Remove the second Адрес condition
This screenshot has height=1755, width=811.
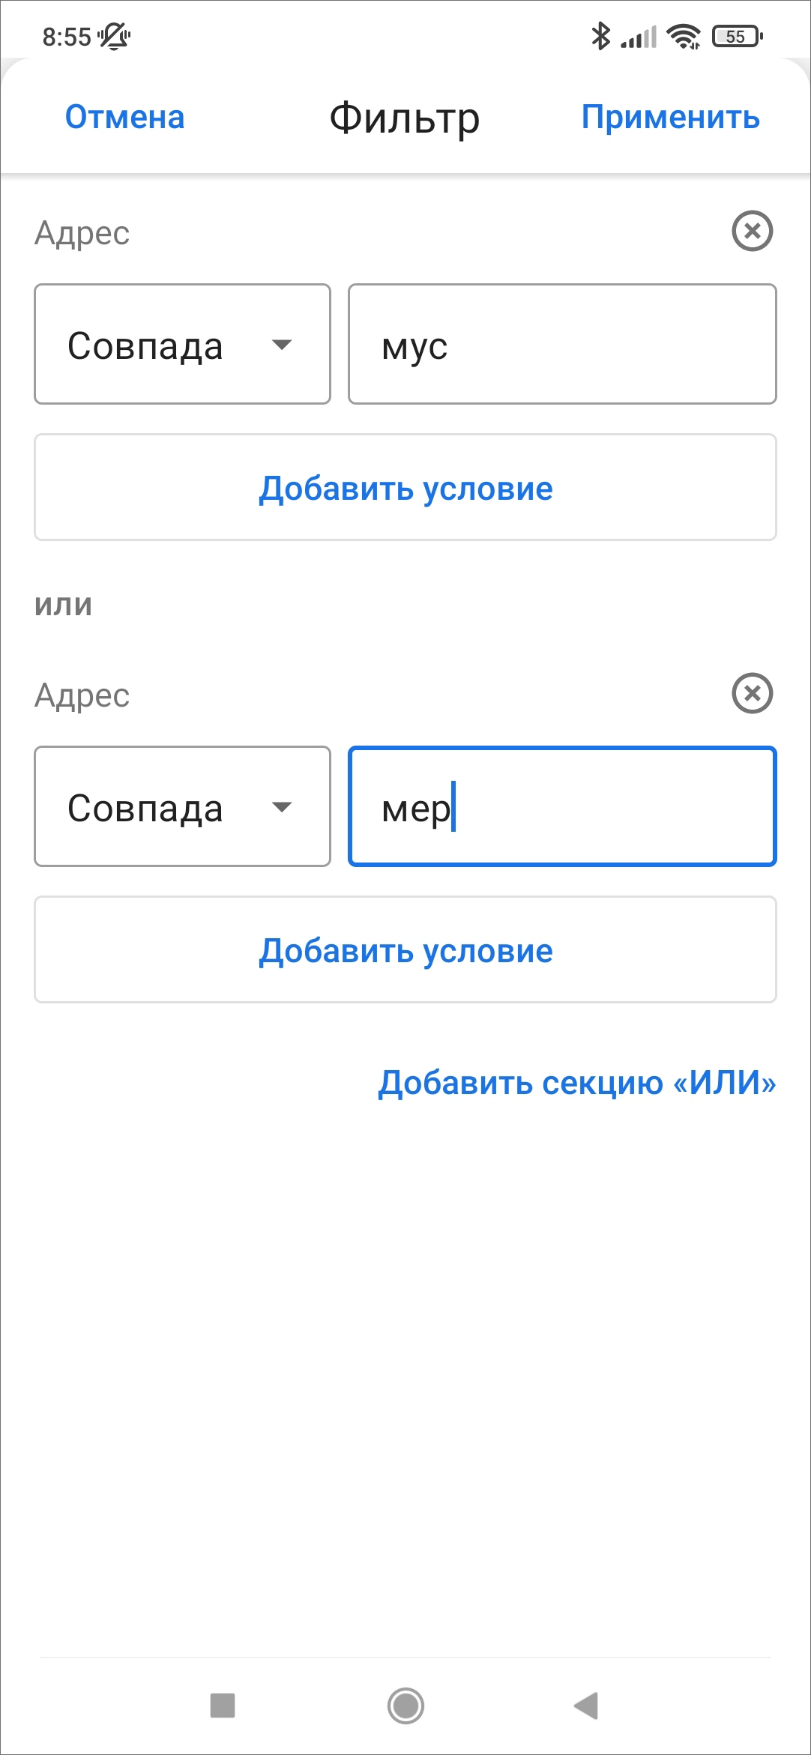[752, 693]
